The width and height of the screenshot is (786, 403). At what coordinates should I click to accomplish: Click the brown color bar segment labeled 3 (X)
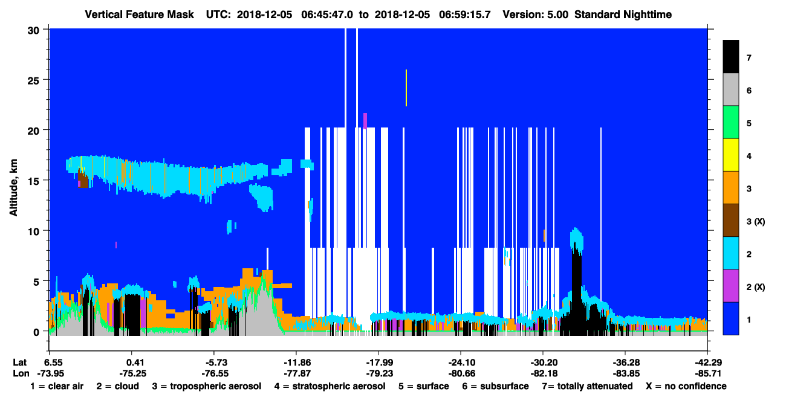tap(731, 220)
